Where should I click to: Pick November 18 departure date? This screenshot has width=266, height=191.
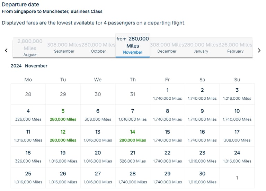[x=28, y=156]
